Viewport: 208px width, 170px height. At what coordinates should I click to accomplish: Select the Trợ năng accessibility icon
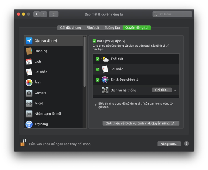coord(29,124)
